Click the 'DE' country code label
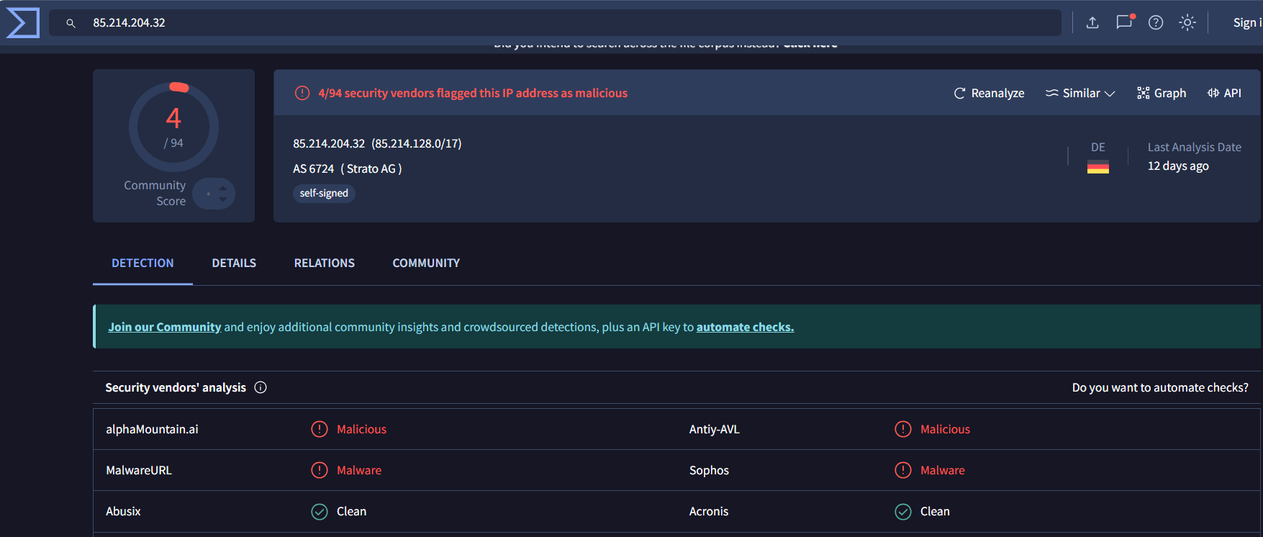Viewport: 1263px width, 537px height. pyautogui.click(x=1097, y=147)
